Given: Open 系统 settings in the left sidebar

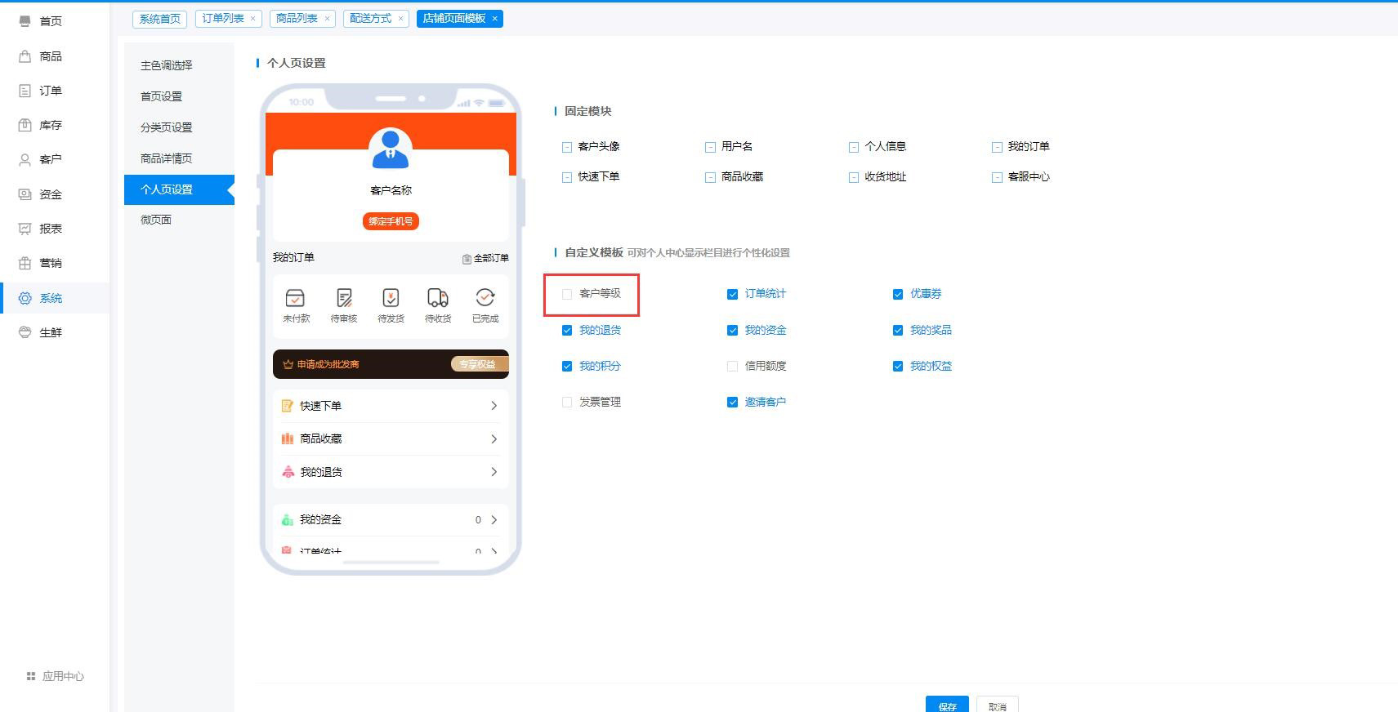Looking at the screenshot, I should click(51, 298).
